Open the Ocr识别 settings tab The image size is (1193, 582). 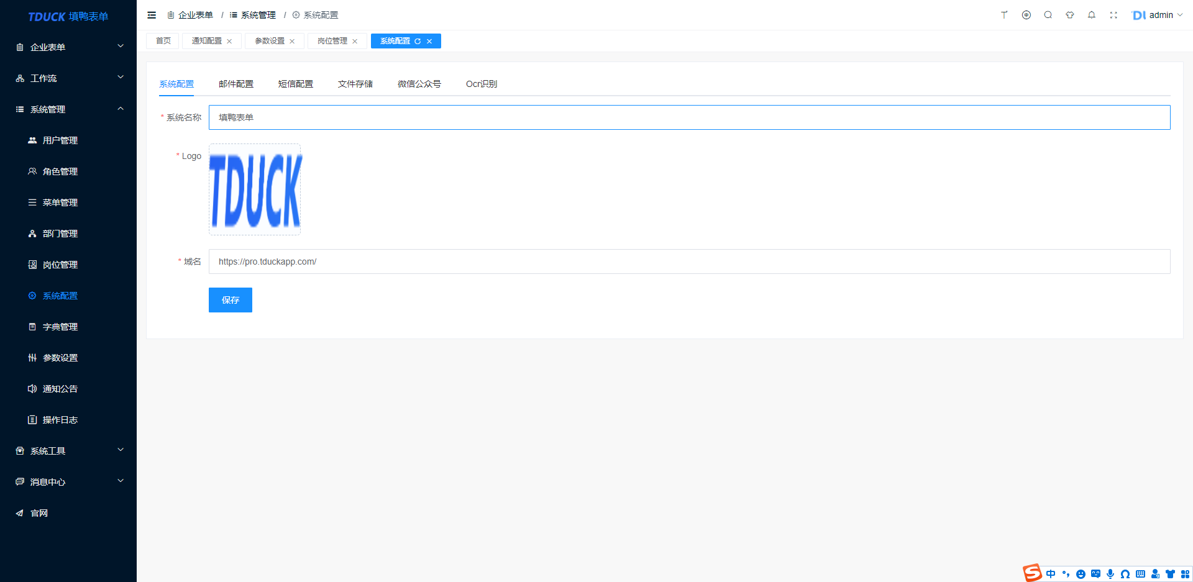(482, 84)
